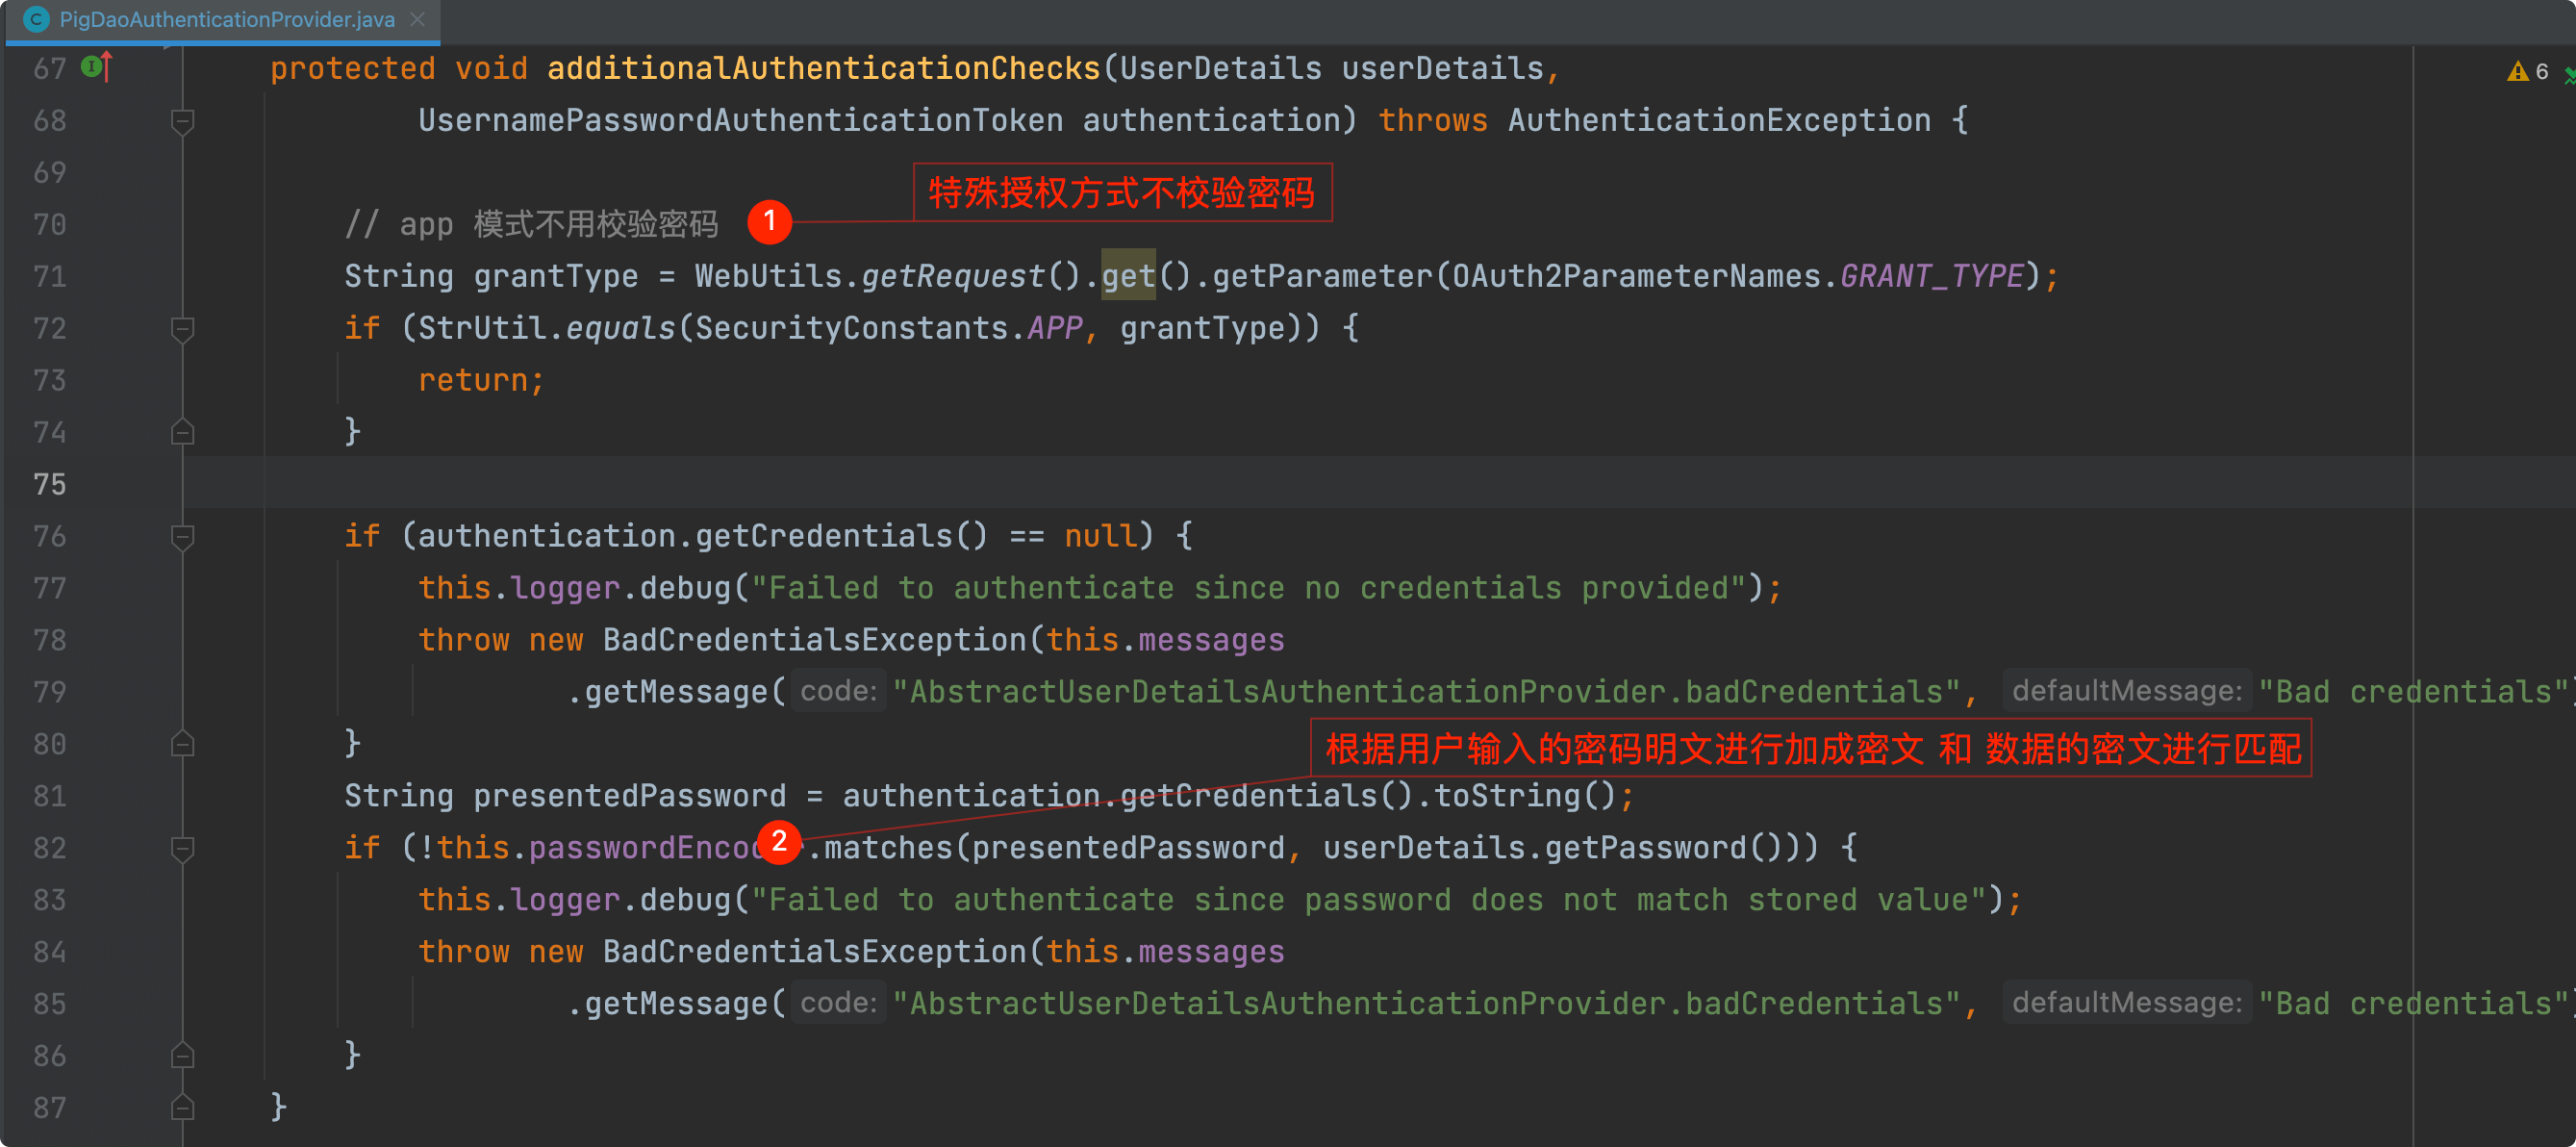Click the 'code:' parameter hint on line 79
The height and width of the screenshot is (1147, 2576).
[838, 691]
